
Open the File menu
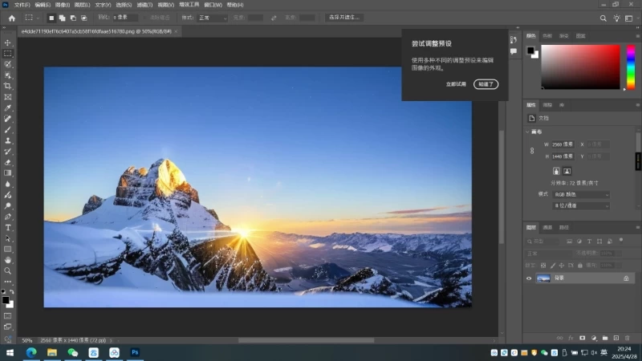coord(22,5)
